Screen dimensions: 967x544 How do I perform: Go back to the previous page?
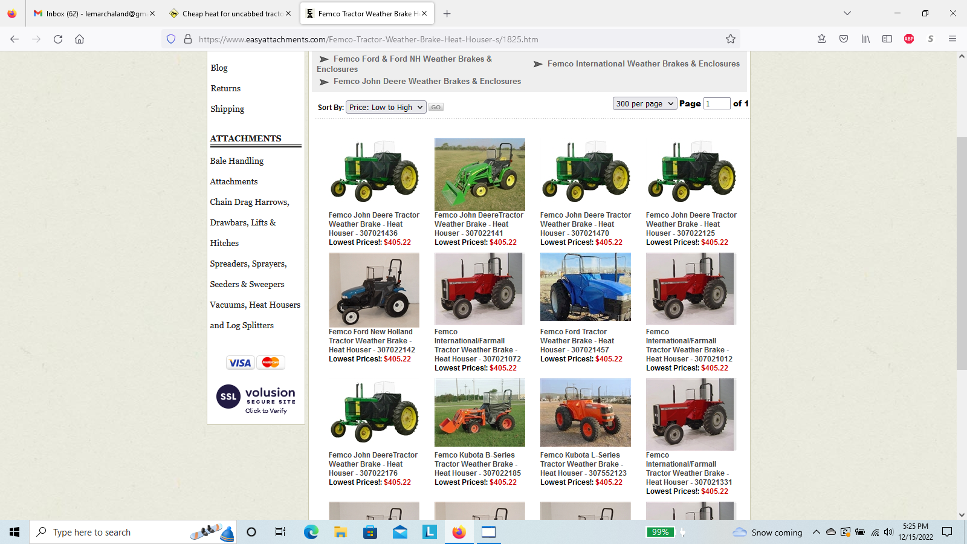click(15, 39)
